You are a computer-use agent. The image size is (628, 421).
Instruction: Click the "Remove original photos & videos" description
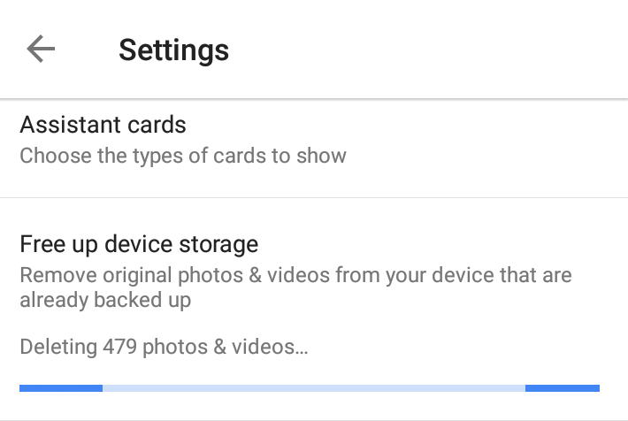coord(295,275)
